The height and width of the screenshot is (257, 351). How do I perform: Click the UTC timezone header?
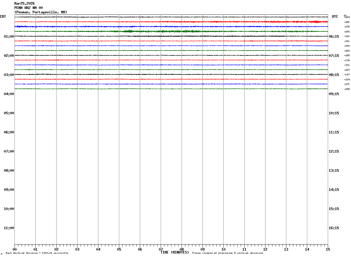tap(335, 17)
